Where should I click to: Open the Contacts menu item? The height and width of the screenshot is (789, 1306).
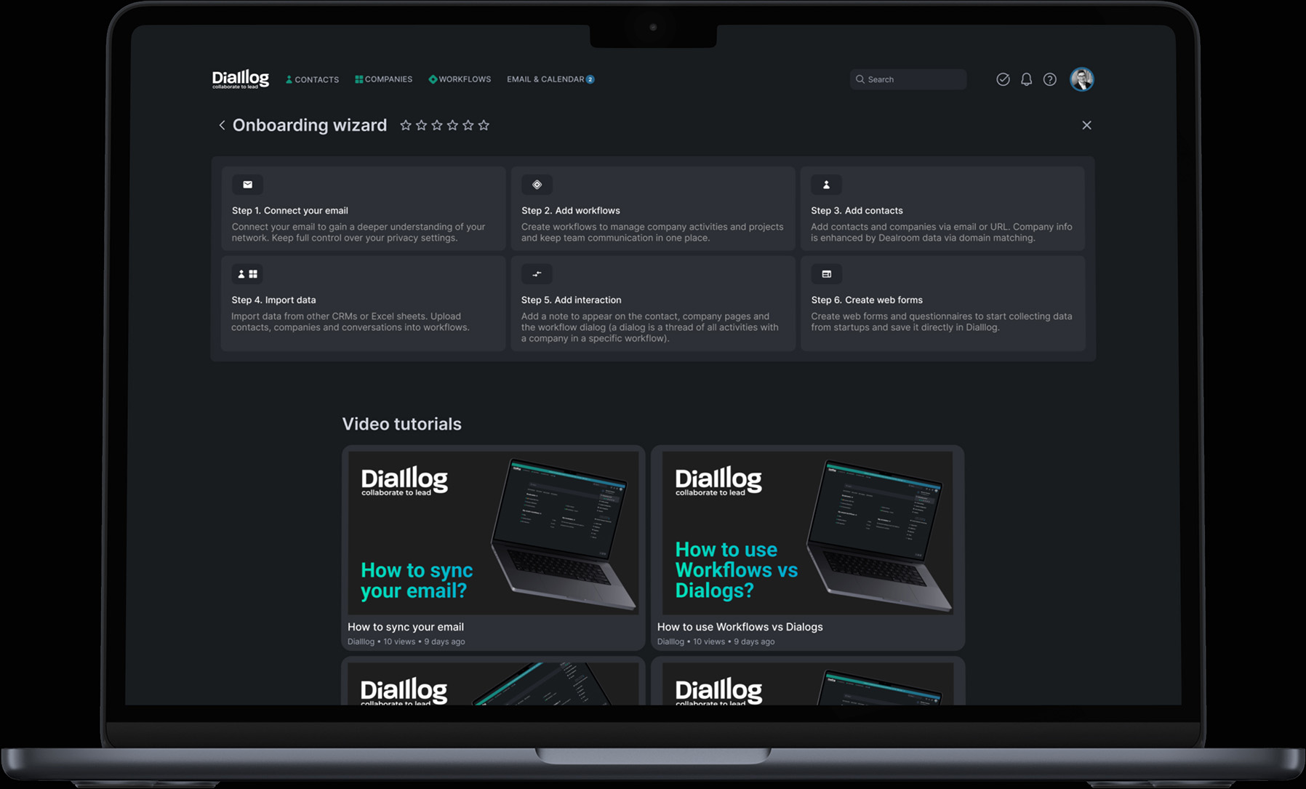pos(312,79)
